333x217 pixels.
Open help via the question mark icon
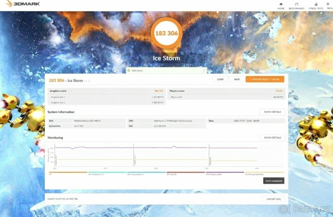point(204,70)
